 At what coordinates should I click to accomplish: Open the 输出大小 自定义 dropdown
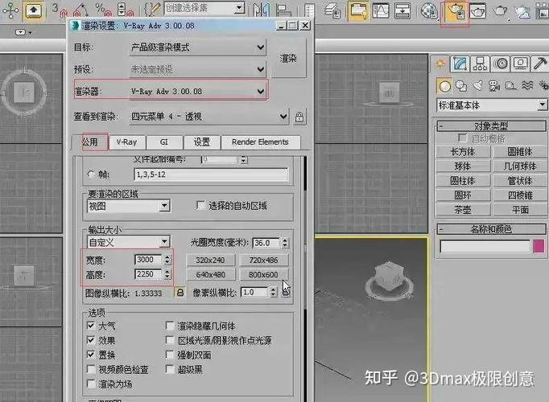coord(129,242)
